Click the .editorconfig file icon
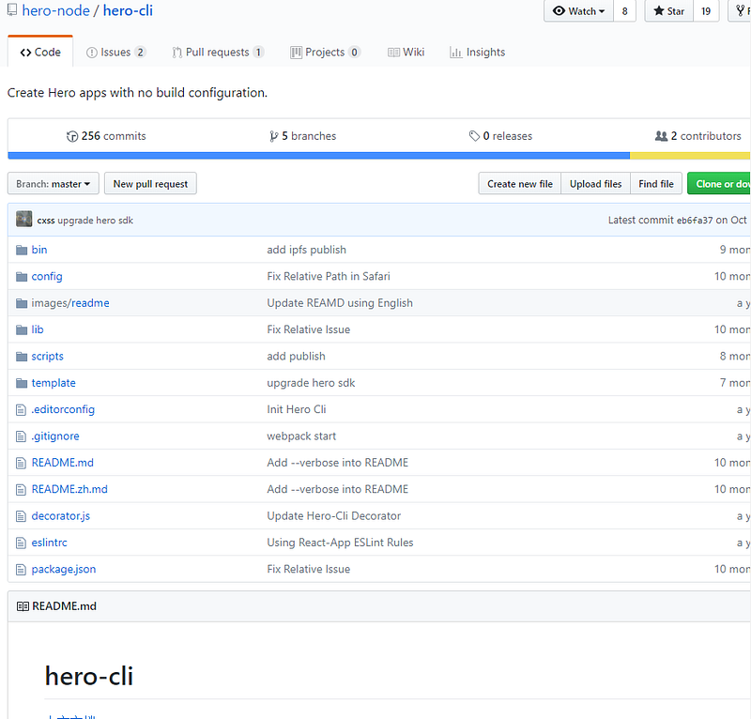Image resolution: width=751 pixels, height=719 pixels. point(21,409)
